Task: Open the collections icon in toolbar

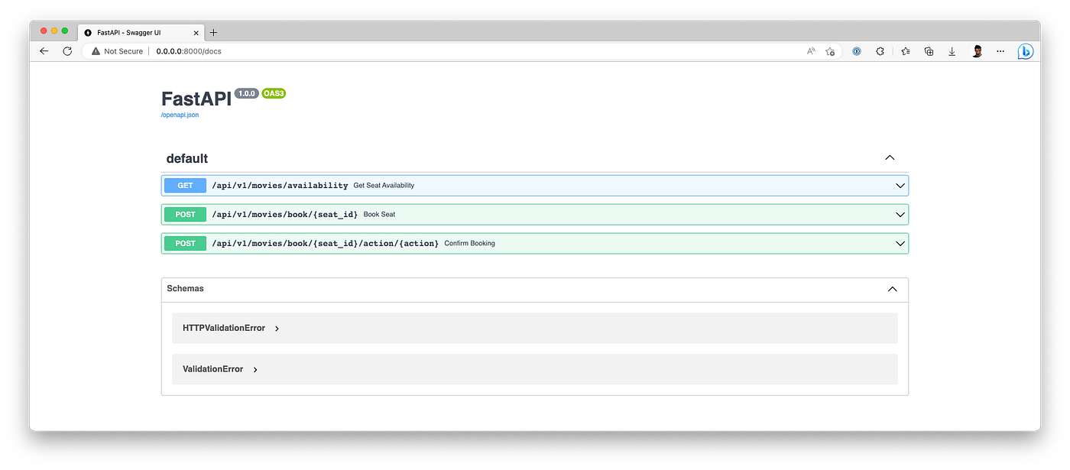Action: tap(929, 51)
